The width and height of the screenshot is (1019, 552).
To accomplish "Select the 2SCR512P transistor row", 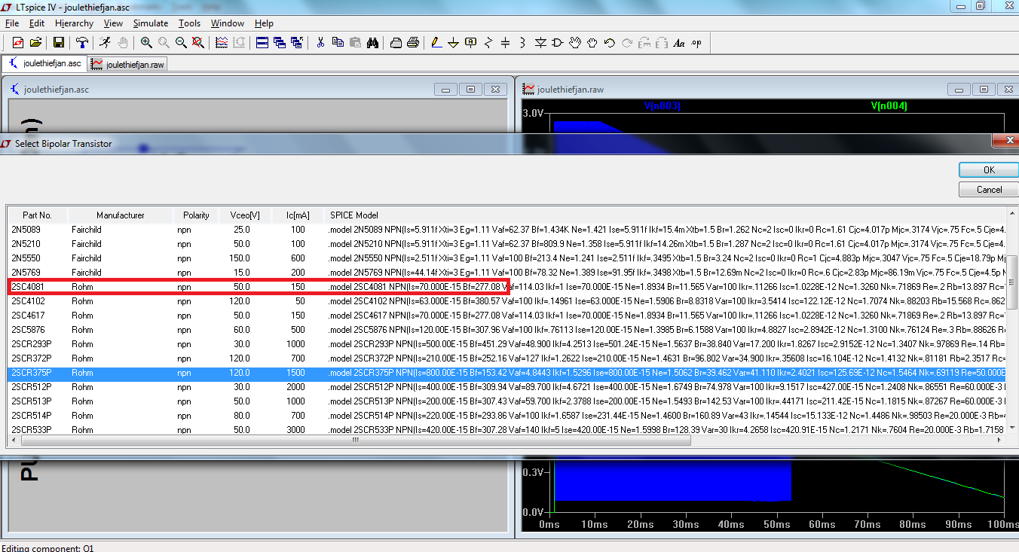I will [x=507, y=386].
